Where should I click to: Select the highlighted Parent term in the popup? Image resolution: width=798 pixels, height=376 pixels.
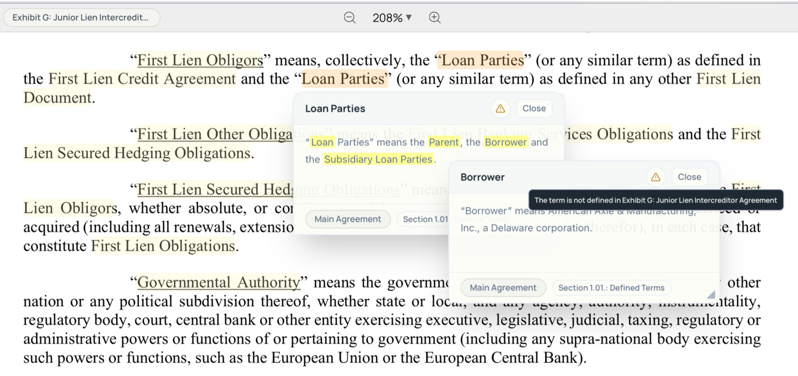point(443,142)
